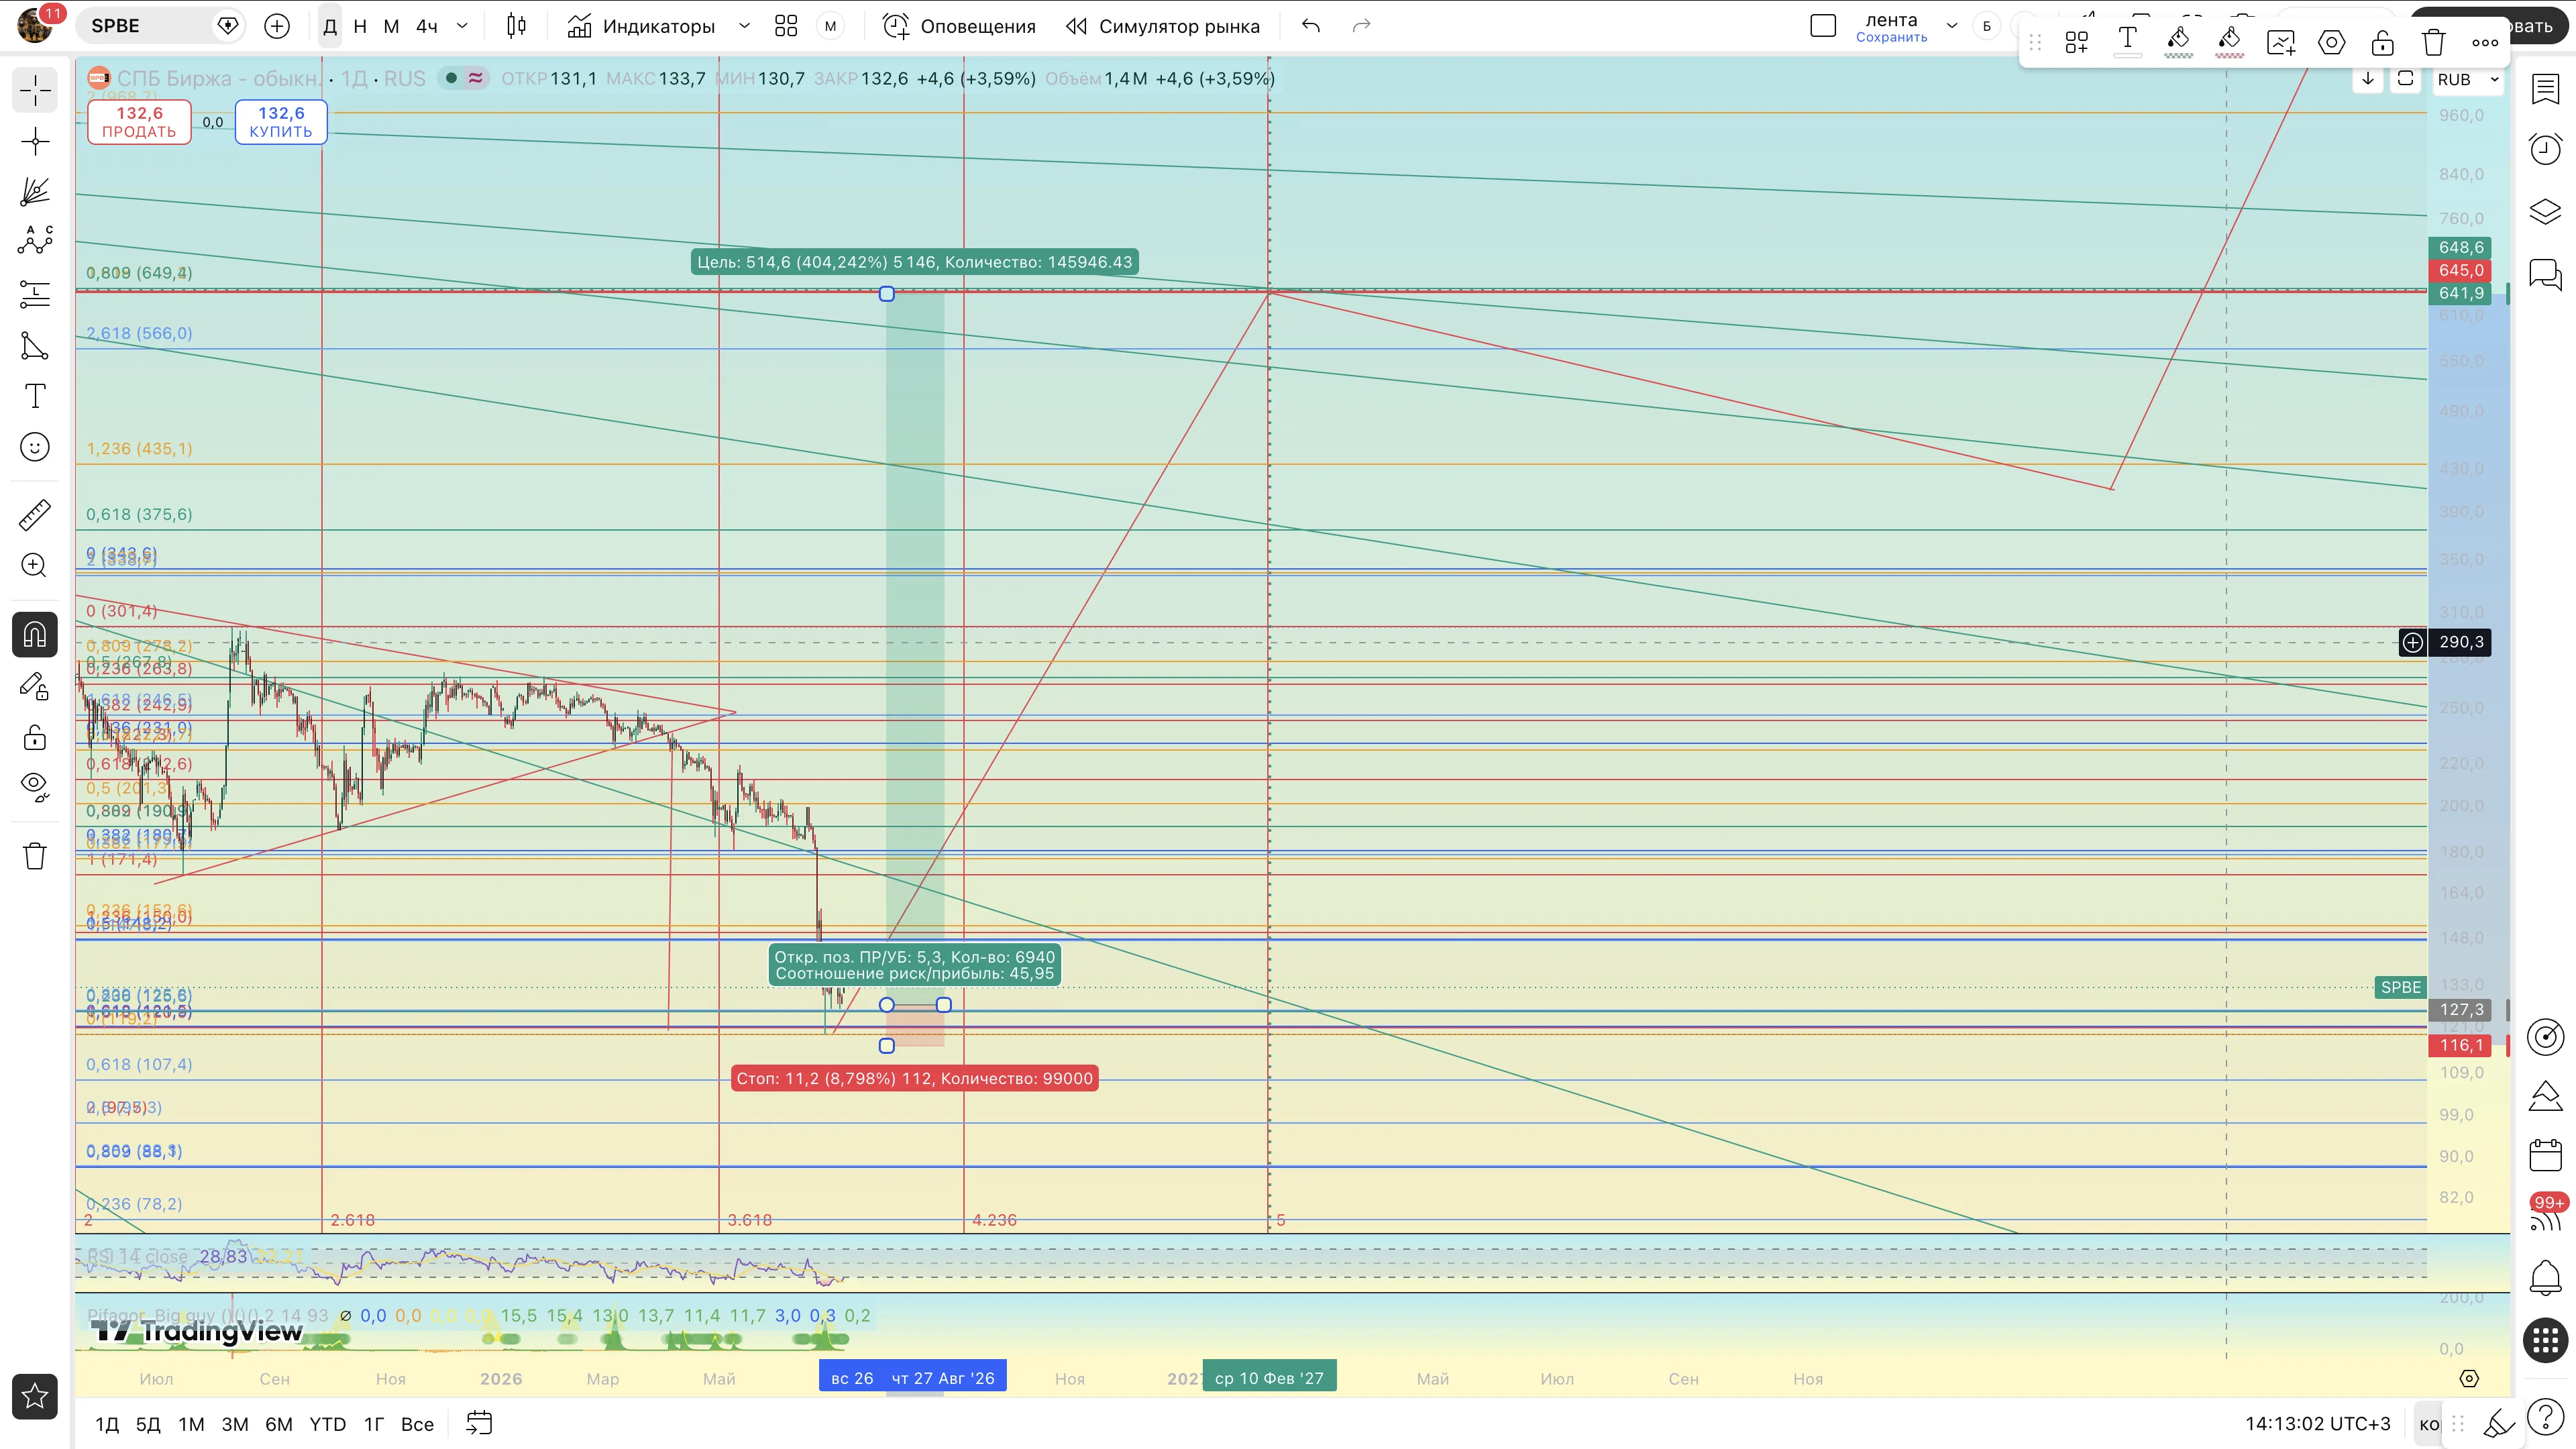Remove drawings using left toolbar trash icon
2576x1449 pixels.
click(x=35, y=856)
